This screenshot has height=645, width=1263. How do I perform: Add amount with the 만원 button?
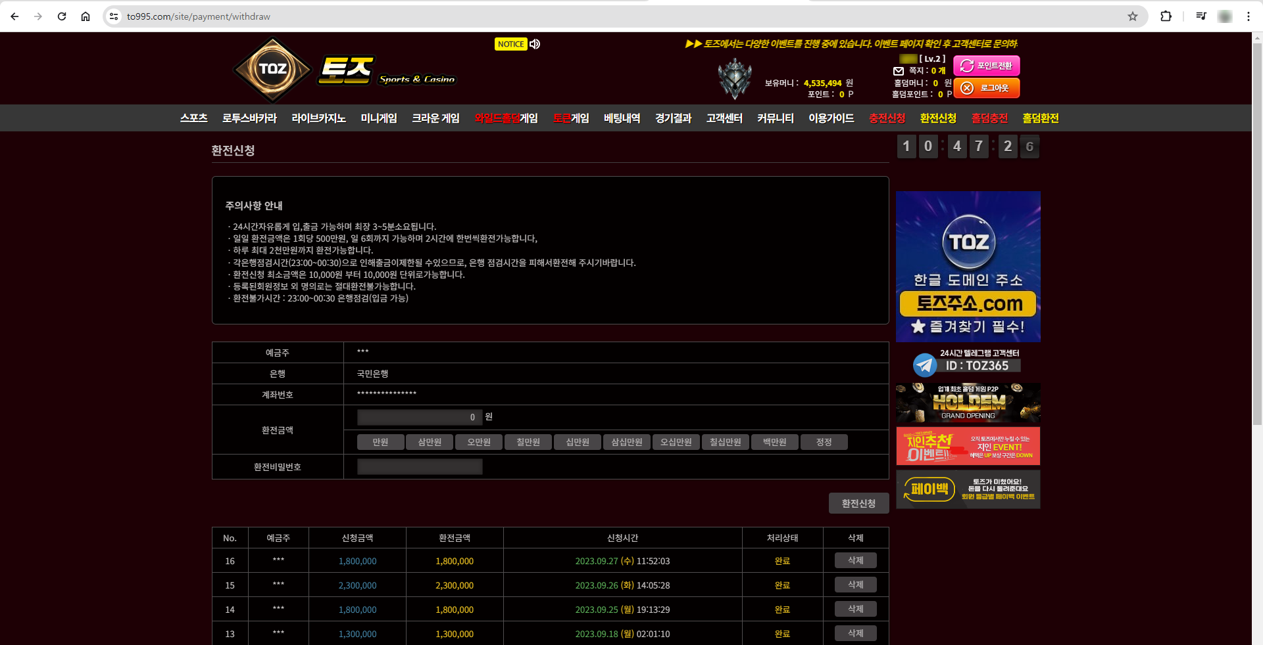[x=380, y=442]
